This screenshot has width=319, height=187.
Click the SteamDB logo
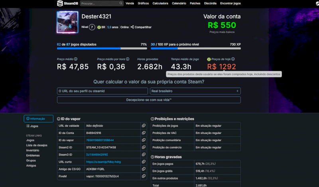67,3
